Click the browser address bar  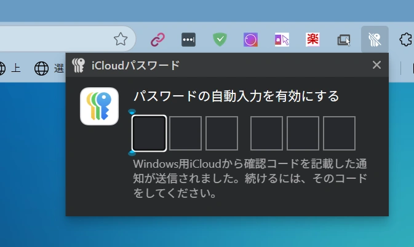(x=68, y=39)
